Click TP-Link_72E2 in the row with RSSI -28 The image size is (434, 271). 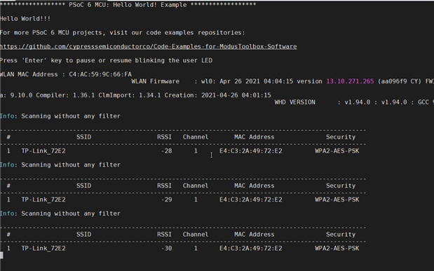pos(43,151)
